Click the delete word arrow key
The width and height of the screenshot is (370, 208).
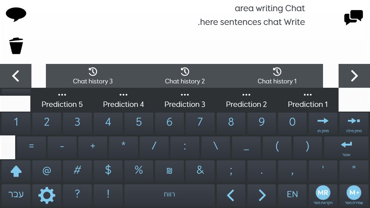(x=354, y=124)
